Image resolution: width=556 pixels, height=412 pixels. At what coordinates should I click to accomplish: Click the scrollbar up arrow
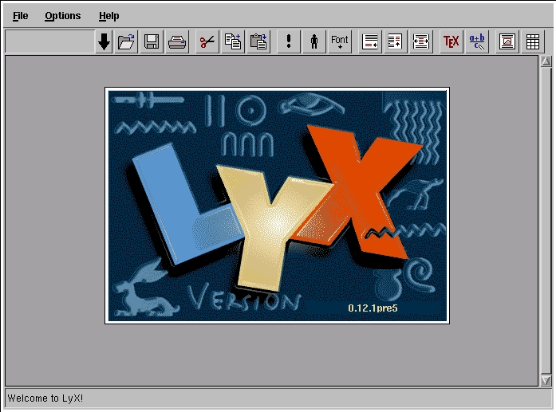(x=546, y=61)
